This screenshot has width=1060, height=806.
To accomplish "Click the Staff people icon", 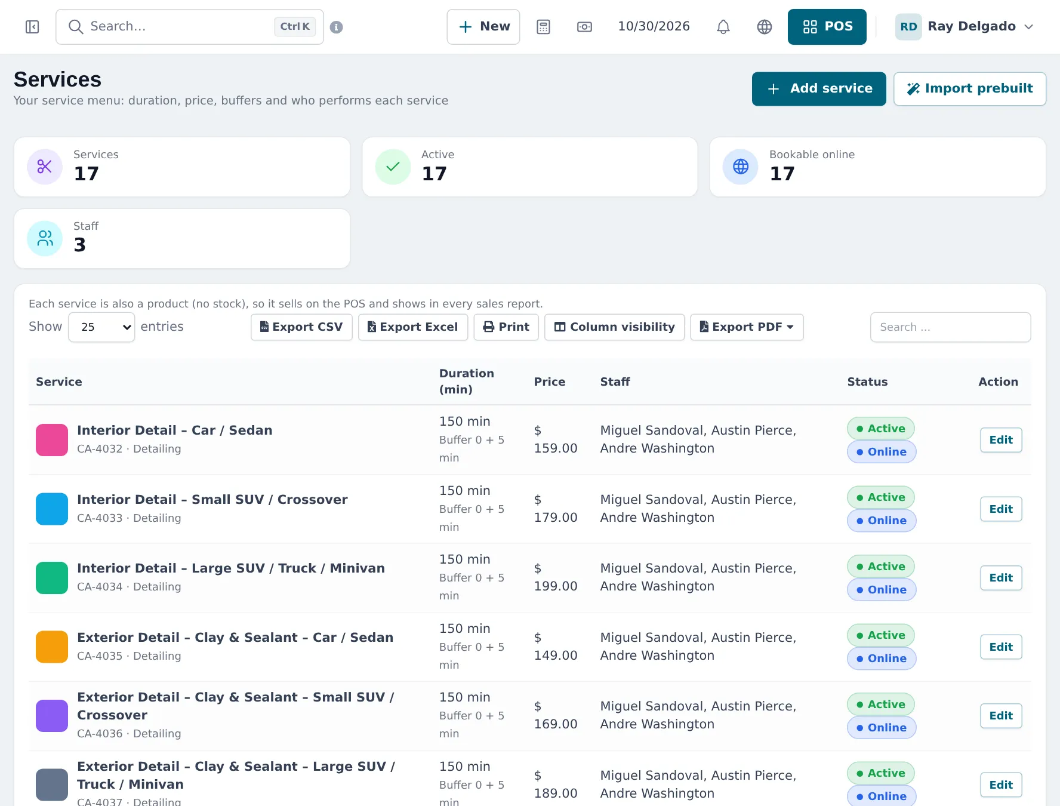I will coord(45,238).
